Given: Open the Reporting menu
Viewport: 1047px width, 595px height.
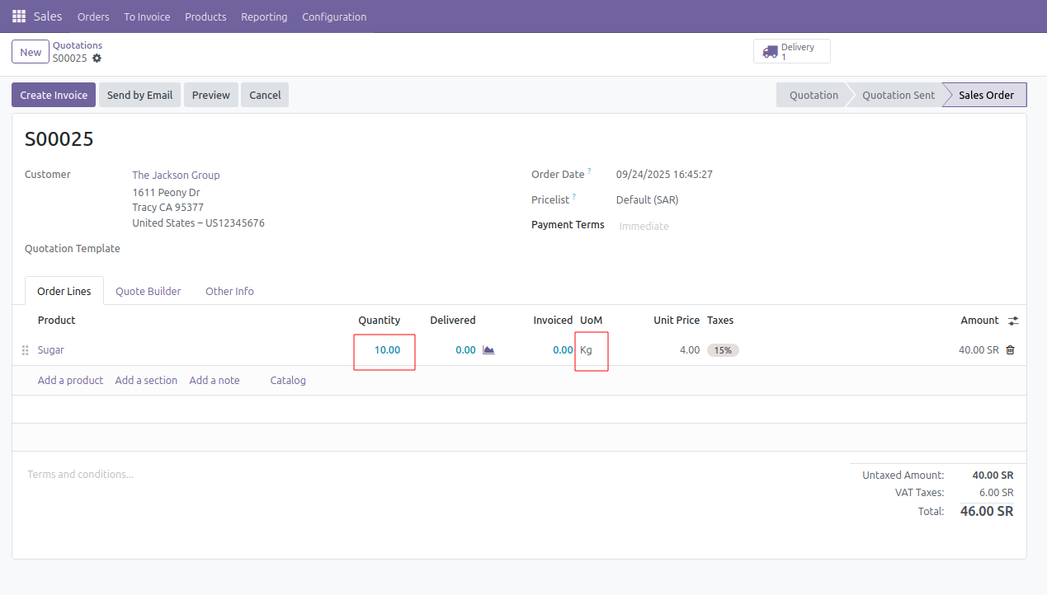Looking at the screenshot, I should pyautogui.click(x=264, y=16).
